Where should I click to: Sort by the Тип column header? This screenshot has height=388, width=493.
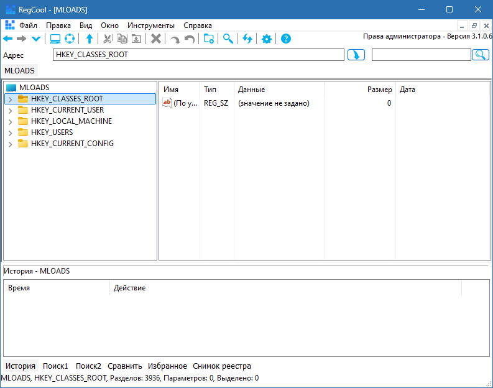click(217, 90)
